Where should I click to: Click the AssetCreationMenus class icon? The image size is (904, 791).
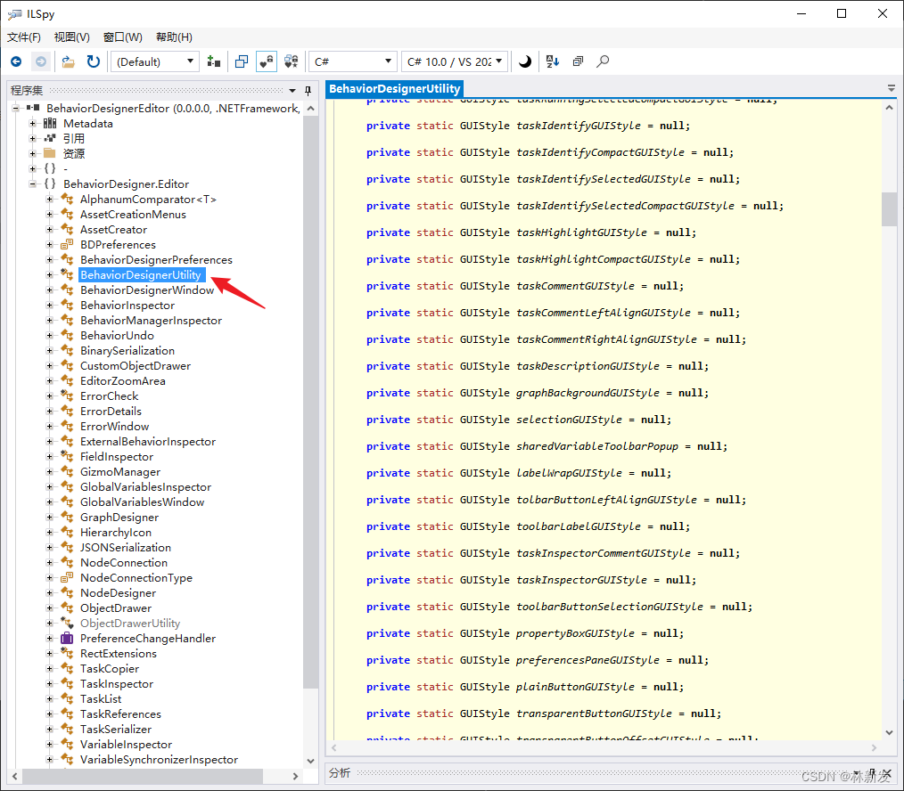[67, 215]
